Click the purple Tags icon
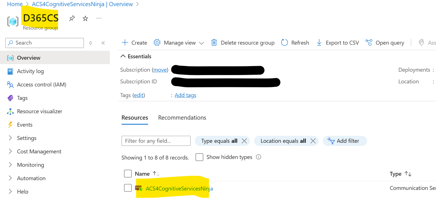 pyautogui.click(x=10, y=98)
